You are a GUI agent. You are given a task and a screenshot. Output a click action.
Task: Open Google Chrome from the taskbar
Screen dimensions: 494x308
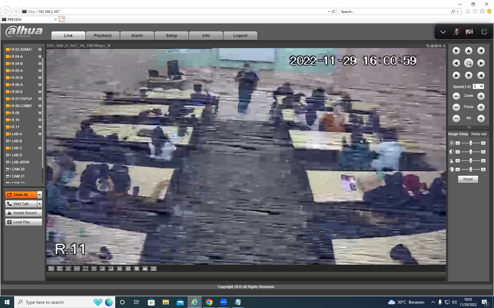pos(209,302)
